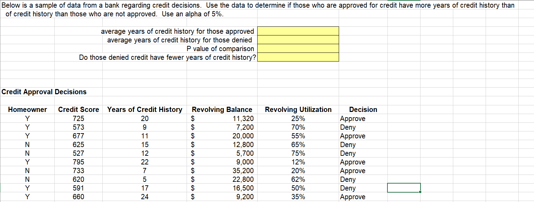Click 'Do those denied credit have fewer years' label
The height and width of the screenshot is (202, 534).
coord(167,57)
